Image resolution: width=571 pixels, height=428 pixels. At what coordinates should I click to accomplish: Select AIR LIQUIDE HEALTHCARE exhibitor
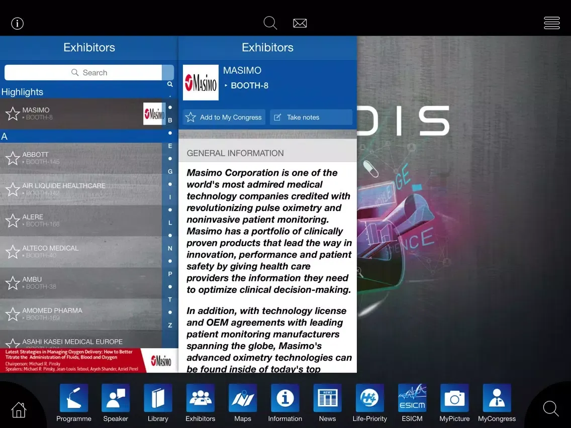point(81,189)
